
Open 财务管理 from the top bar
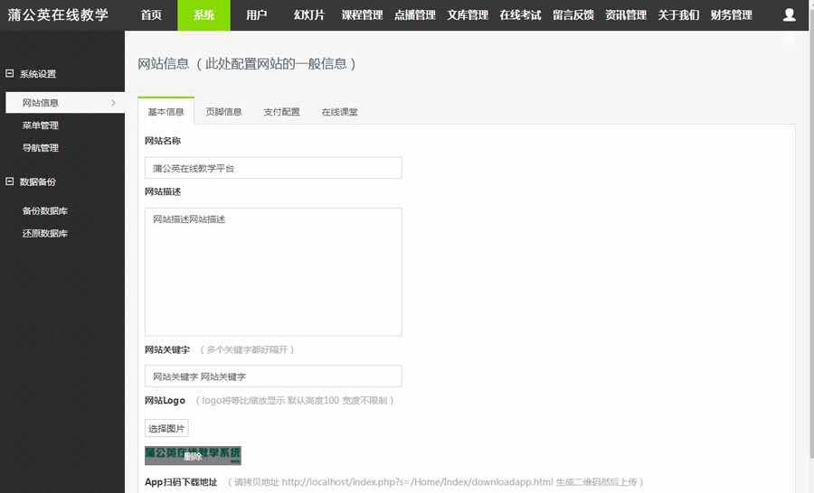pos(731,15)
